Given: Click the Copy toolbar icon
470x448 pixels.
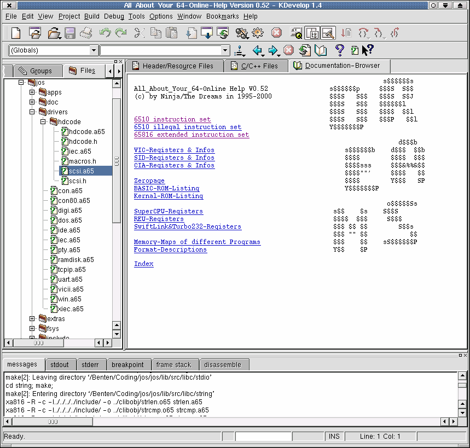Looking at the screenshot, I should coord(155,33).
